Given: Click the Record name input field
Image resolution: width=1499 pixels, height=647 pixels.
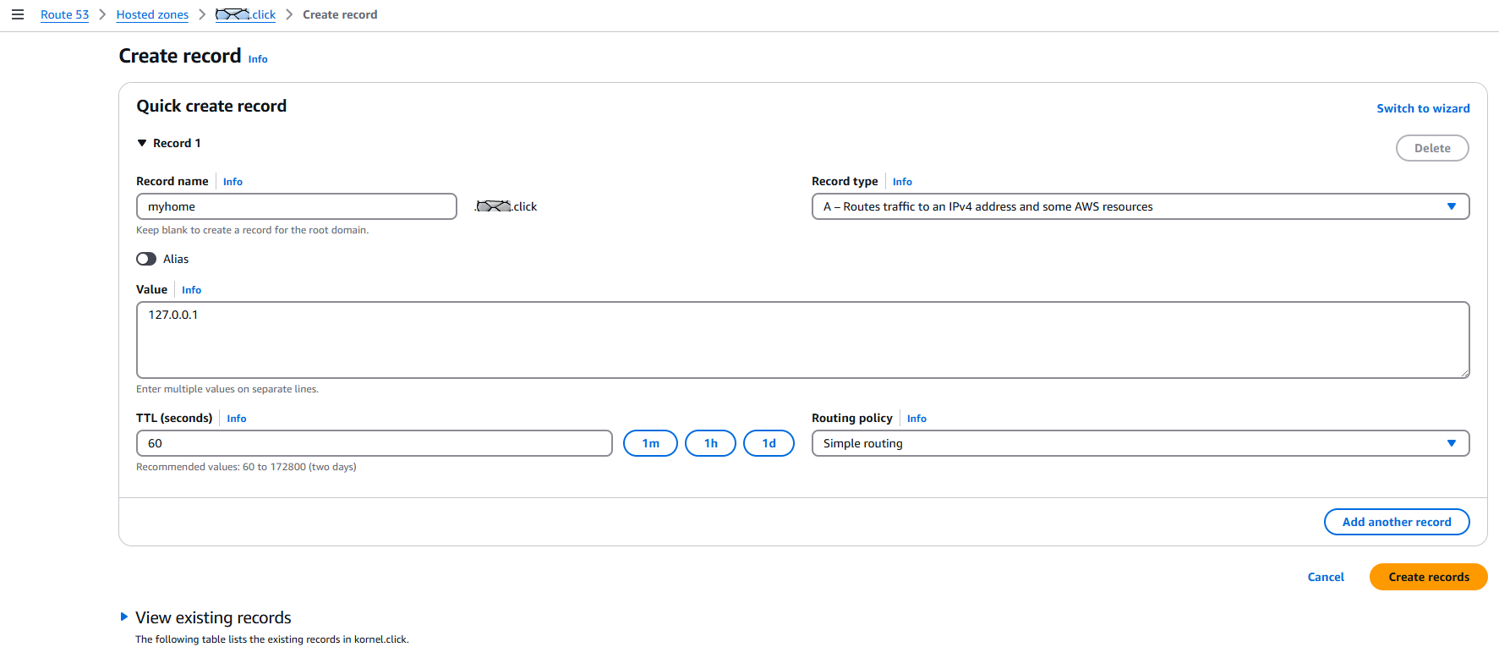Looking at the screenshot, I should [297, 206].
